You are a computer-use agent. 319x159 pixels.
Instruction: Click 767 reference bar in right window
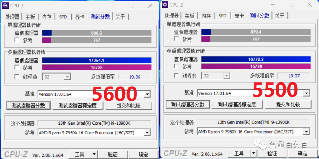tap(256, 39)
